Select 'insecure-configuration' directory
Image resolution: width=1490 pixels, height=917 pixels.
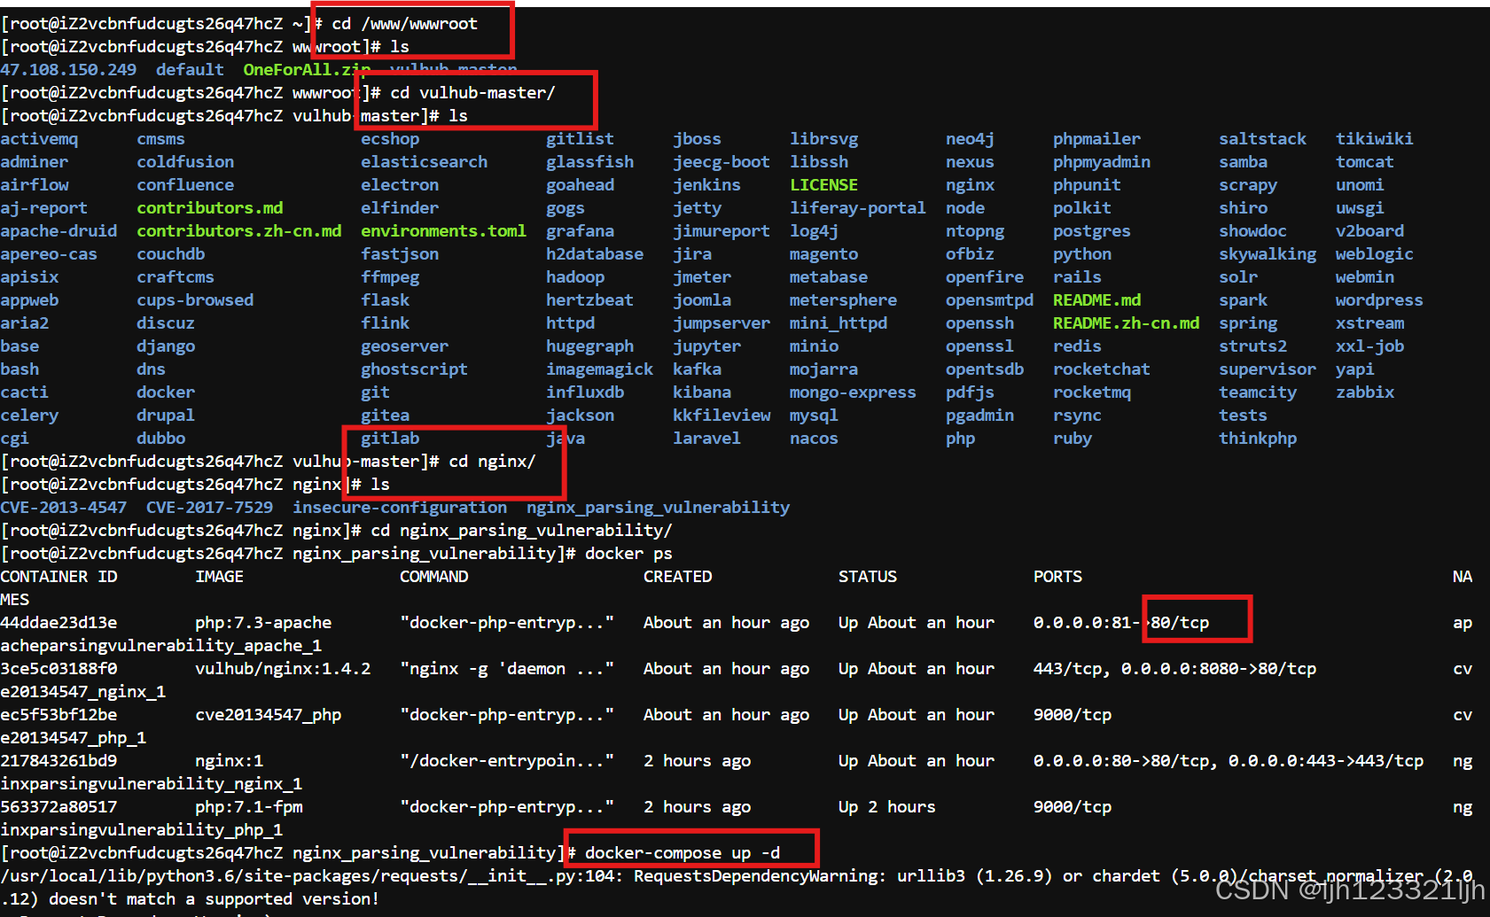click(400, 508)
